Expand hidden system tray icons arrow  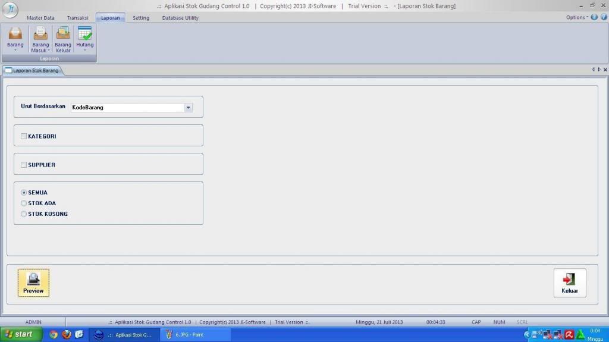(x=527, y=335)
